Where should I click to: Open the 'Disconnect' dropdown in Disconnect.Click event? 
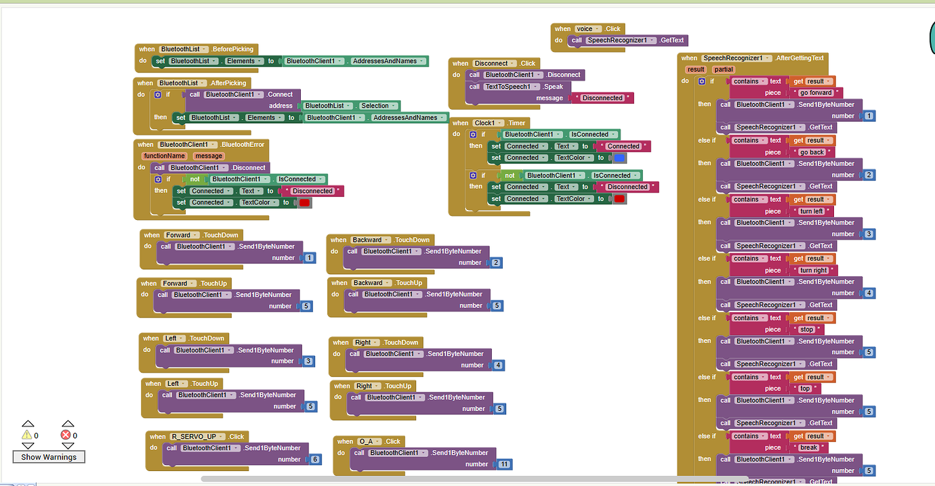pos(494,64)
